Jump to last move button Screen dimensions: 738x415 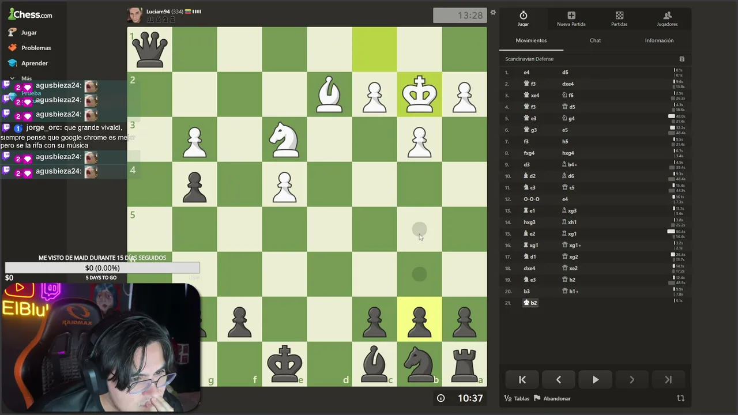[668, 380]
